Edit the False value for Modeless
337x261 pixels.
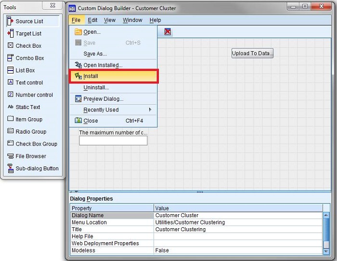(238, 250)
